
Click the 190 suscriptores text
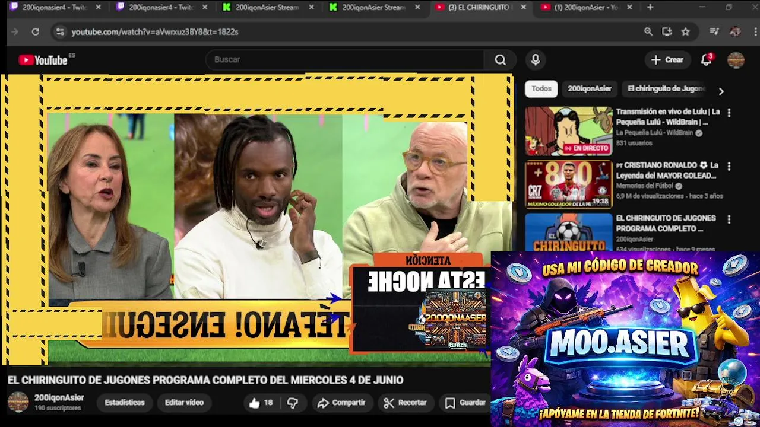(x=58, y=409)
